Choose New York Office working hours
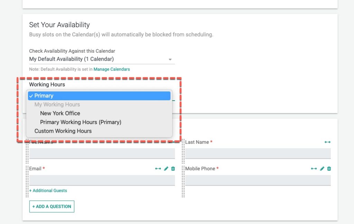The image size is (354, 224). (60, 113)
